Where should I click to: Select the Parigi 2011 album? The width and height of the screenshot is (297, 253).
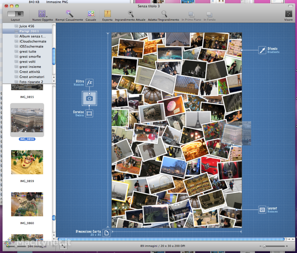click(29, 32)
